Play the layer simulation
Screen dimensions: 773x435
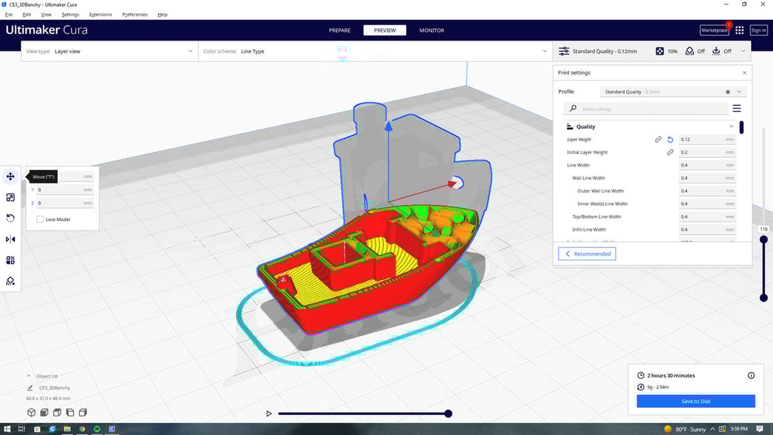pyautogui.click(x=269, y=414)
